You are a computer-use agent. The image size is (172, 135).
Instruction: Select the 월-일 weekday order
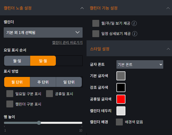[x=17, y=61]
